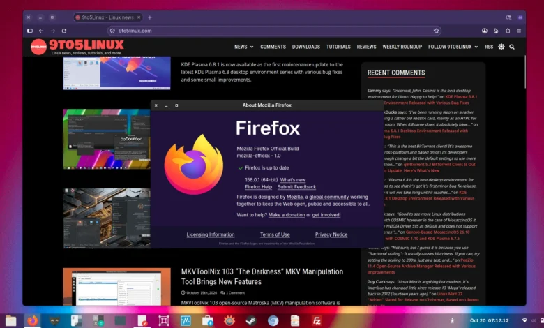Launch Chromium from the taskbar
Screen dimensions: 544x328
tap(273, 321)
